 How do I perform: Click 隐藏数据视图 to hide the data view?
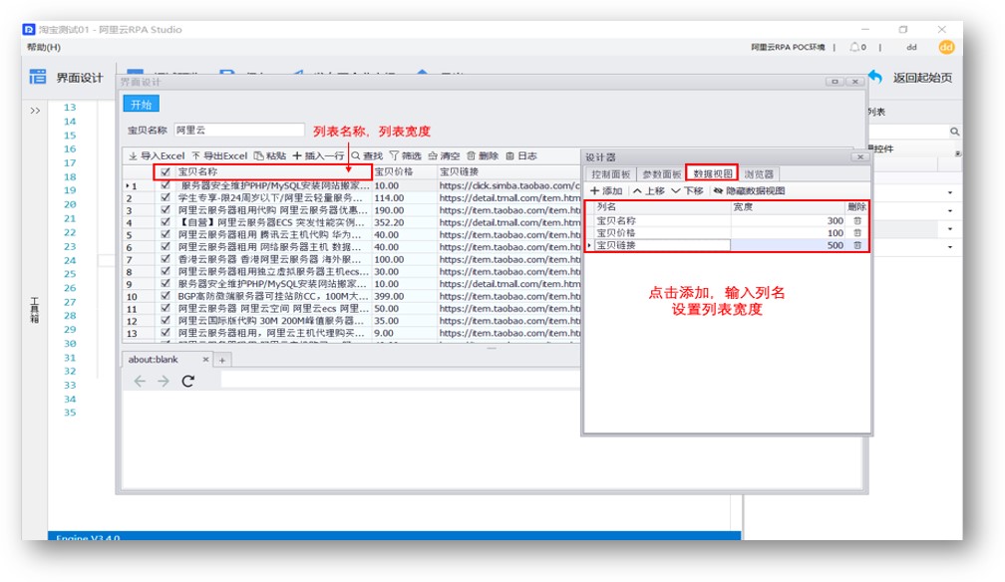(750, 191)
